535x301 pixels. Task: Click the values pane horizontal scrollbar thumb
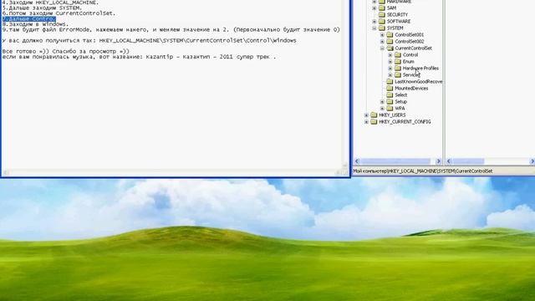468,161
